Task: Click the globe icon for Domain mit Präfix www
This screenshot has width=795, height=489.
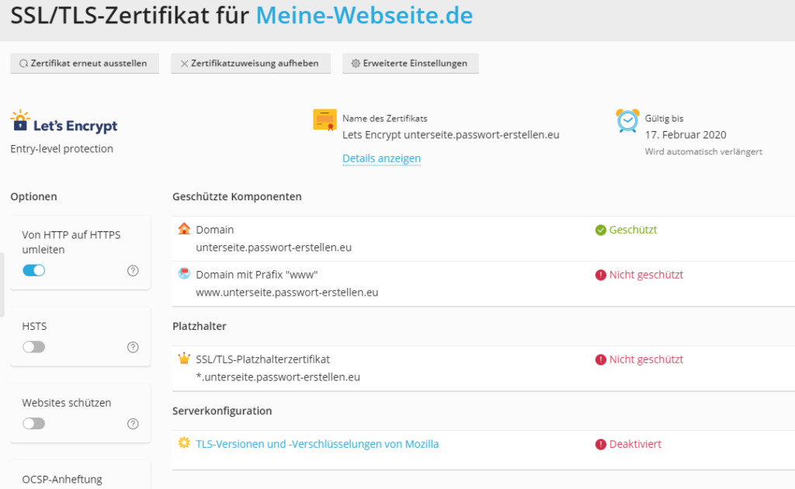Action: tap(184, 274)
